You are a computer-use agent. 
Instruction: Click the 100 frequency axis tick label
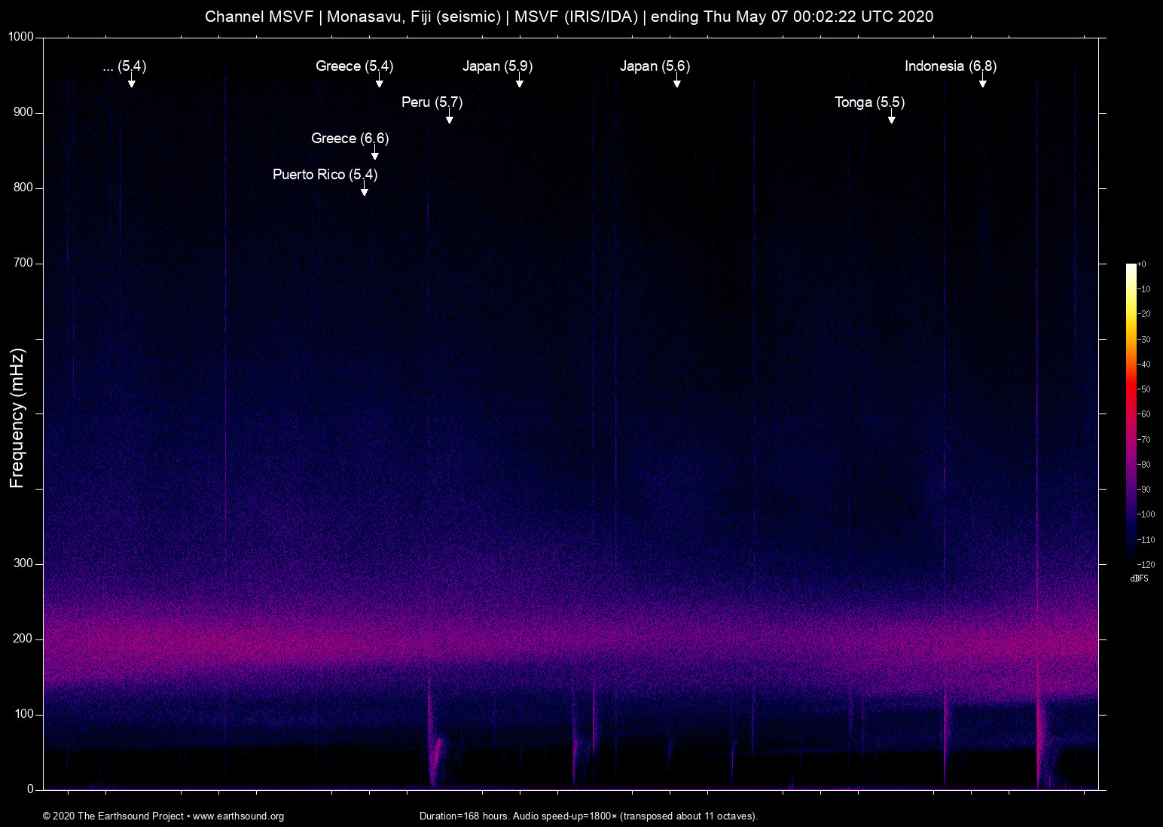(23, 714)
